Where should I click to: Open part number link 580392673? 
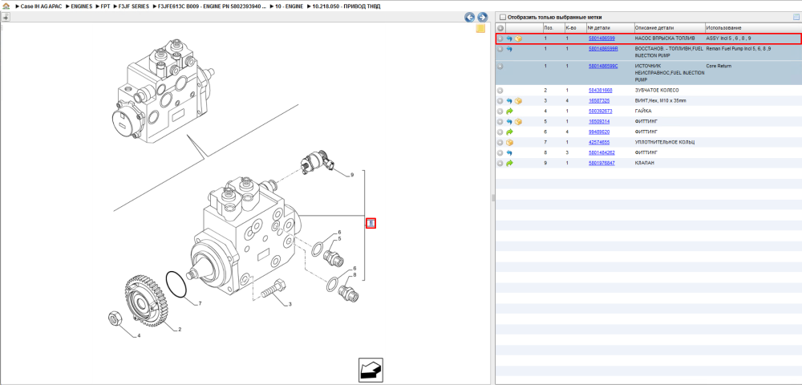600,111
